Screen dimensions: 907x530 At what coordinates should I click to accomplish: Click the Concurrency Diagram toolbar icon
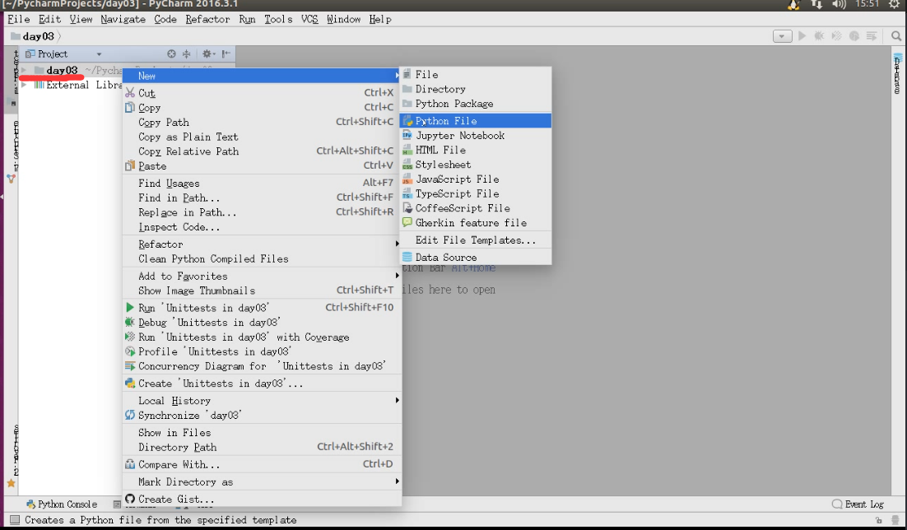pyautogui.click(x=871, y=36)
